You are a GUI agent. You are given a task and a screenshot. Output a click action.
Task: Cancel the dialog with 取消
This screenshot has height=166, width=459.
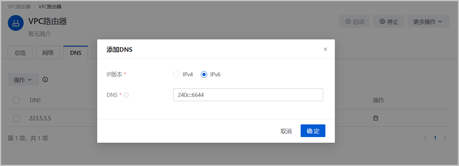[x=286, y=131]
